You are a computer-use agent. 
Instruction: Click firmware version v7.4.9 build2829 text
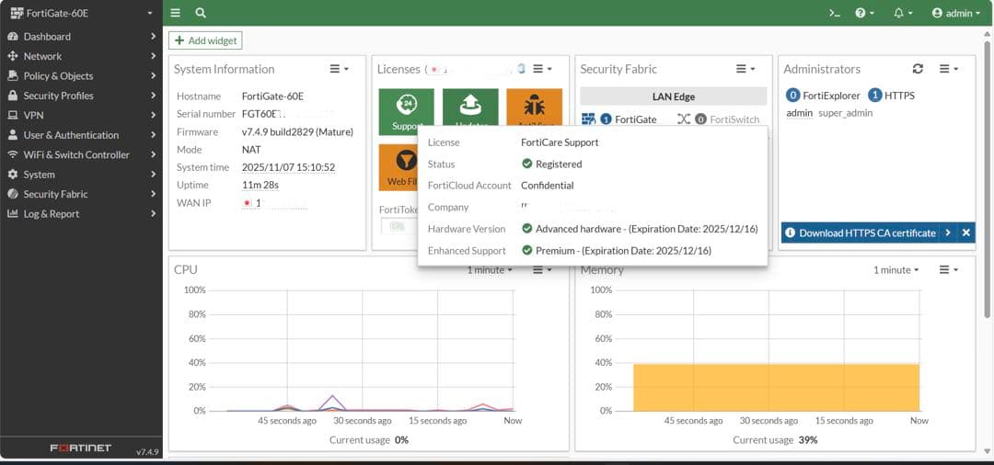297,132
